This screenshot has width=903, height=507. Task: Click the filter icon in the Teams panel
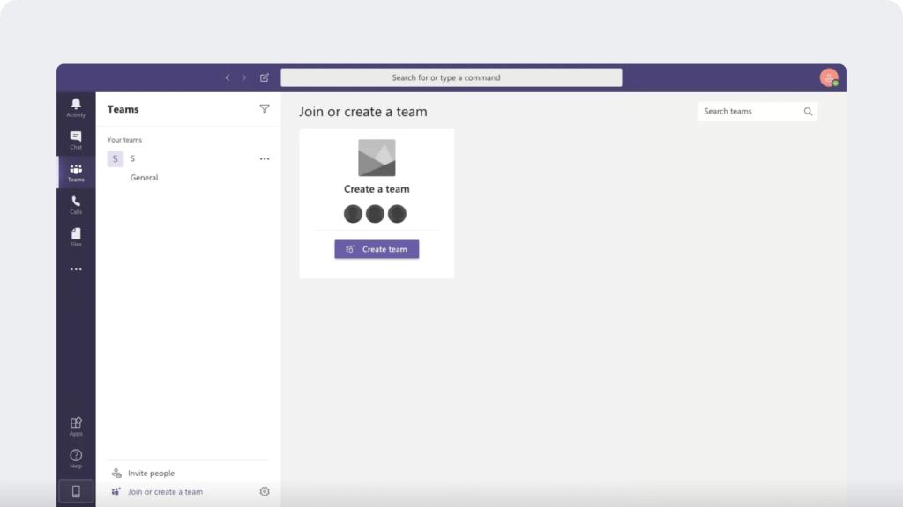click(x=265, y=108)
